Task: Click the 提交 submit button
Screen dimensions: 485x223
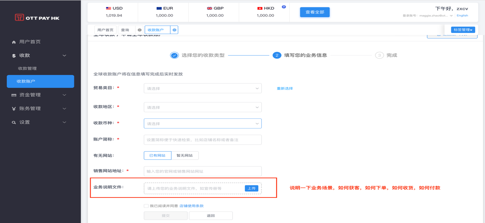Action: (166, 216)
